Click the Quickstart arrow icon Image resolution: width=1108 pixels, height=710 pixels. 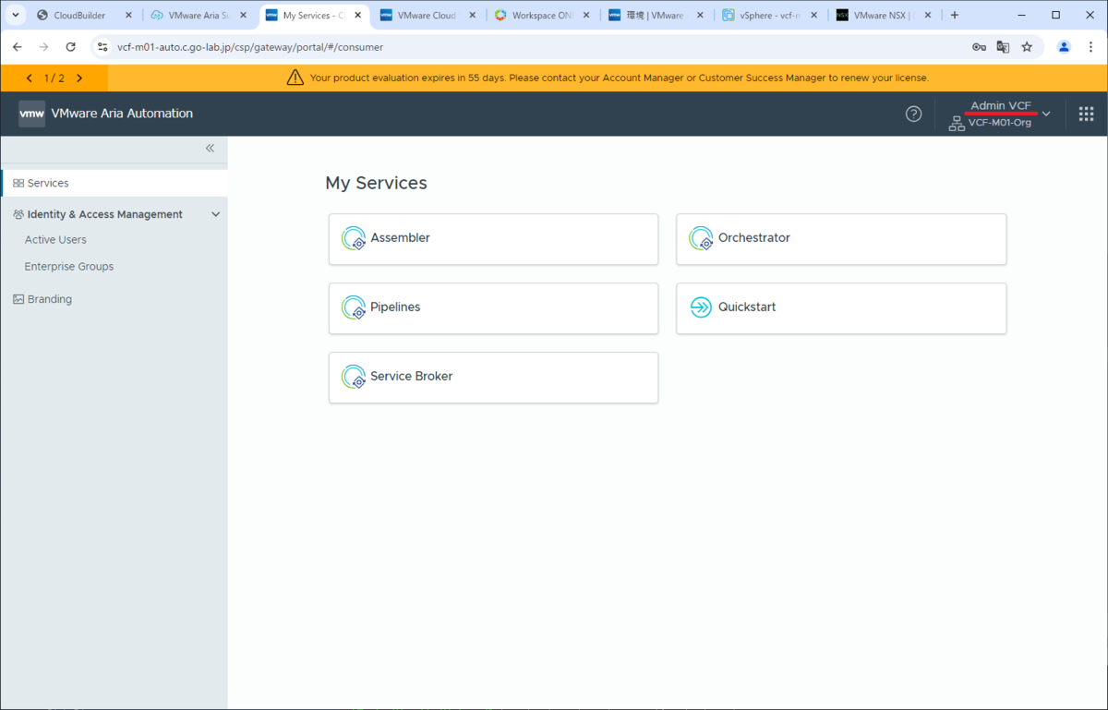coord(702,307)
